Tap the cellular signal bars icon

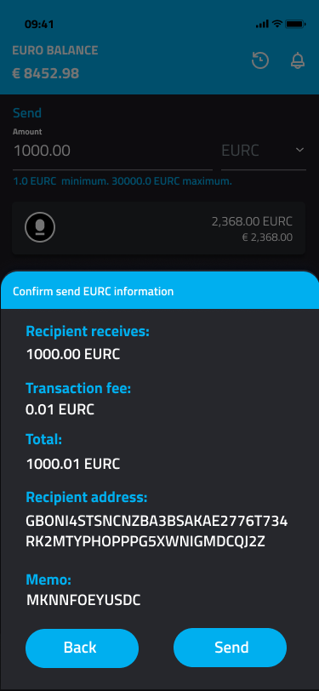click(x=262, y=24)
